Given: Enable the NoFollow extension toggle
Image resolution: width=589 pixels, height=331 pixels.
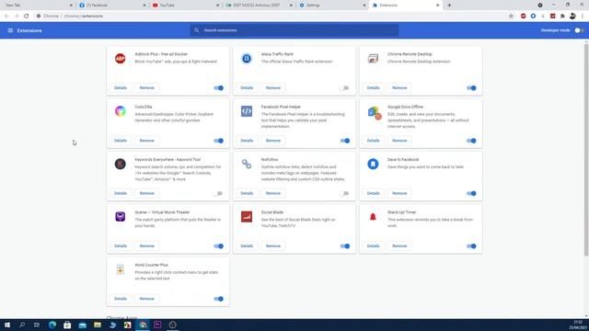Looking at the screenshot, I should pyautogui.click(x=344, y=193).
